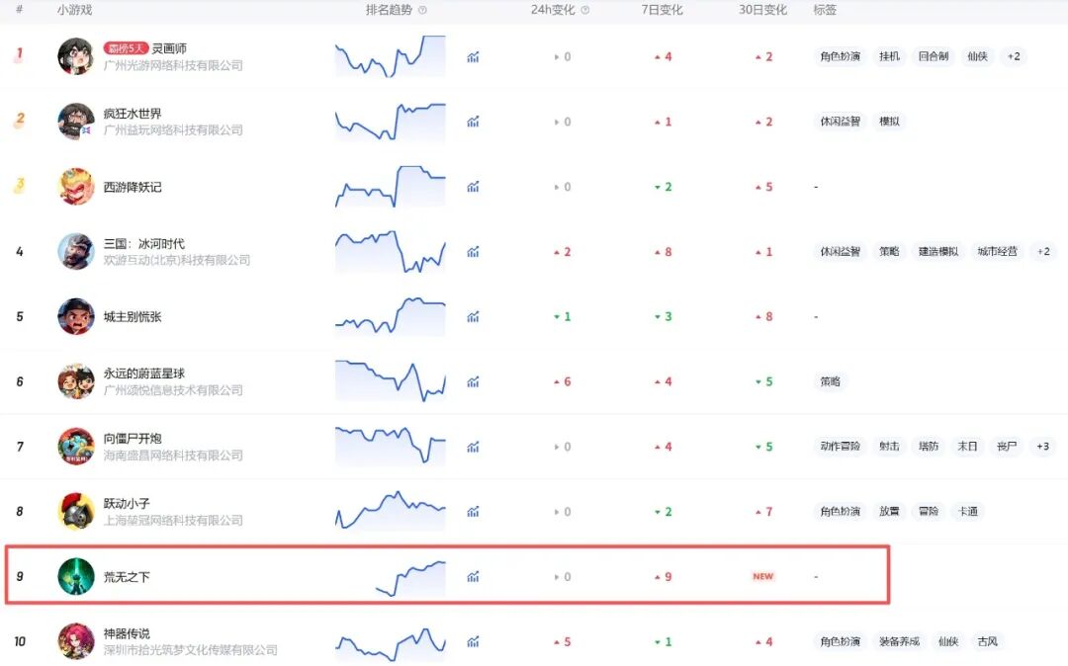The image size is (1068, 666).
Task: Click the 向僵尸开炮 game avatar
Action: tap(75, 447)
